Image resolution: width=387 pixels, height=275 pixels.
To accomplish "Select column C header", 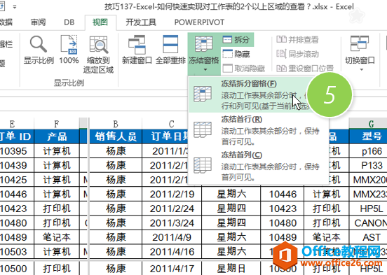I will [x=171, y=124].
